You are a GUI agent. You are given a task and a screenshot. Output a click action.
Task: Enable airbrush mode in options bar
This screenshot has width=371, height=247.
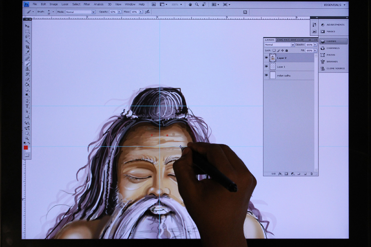[x=147, y=12]
